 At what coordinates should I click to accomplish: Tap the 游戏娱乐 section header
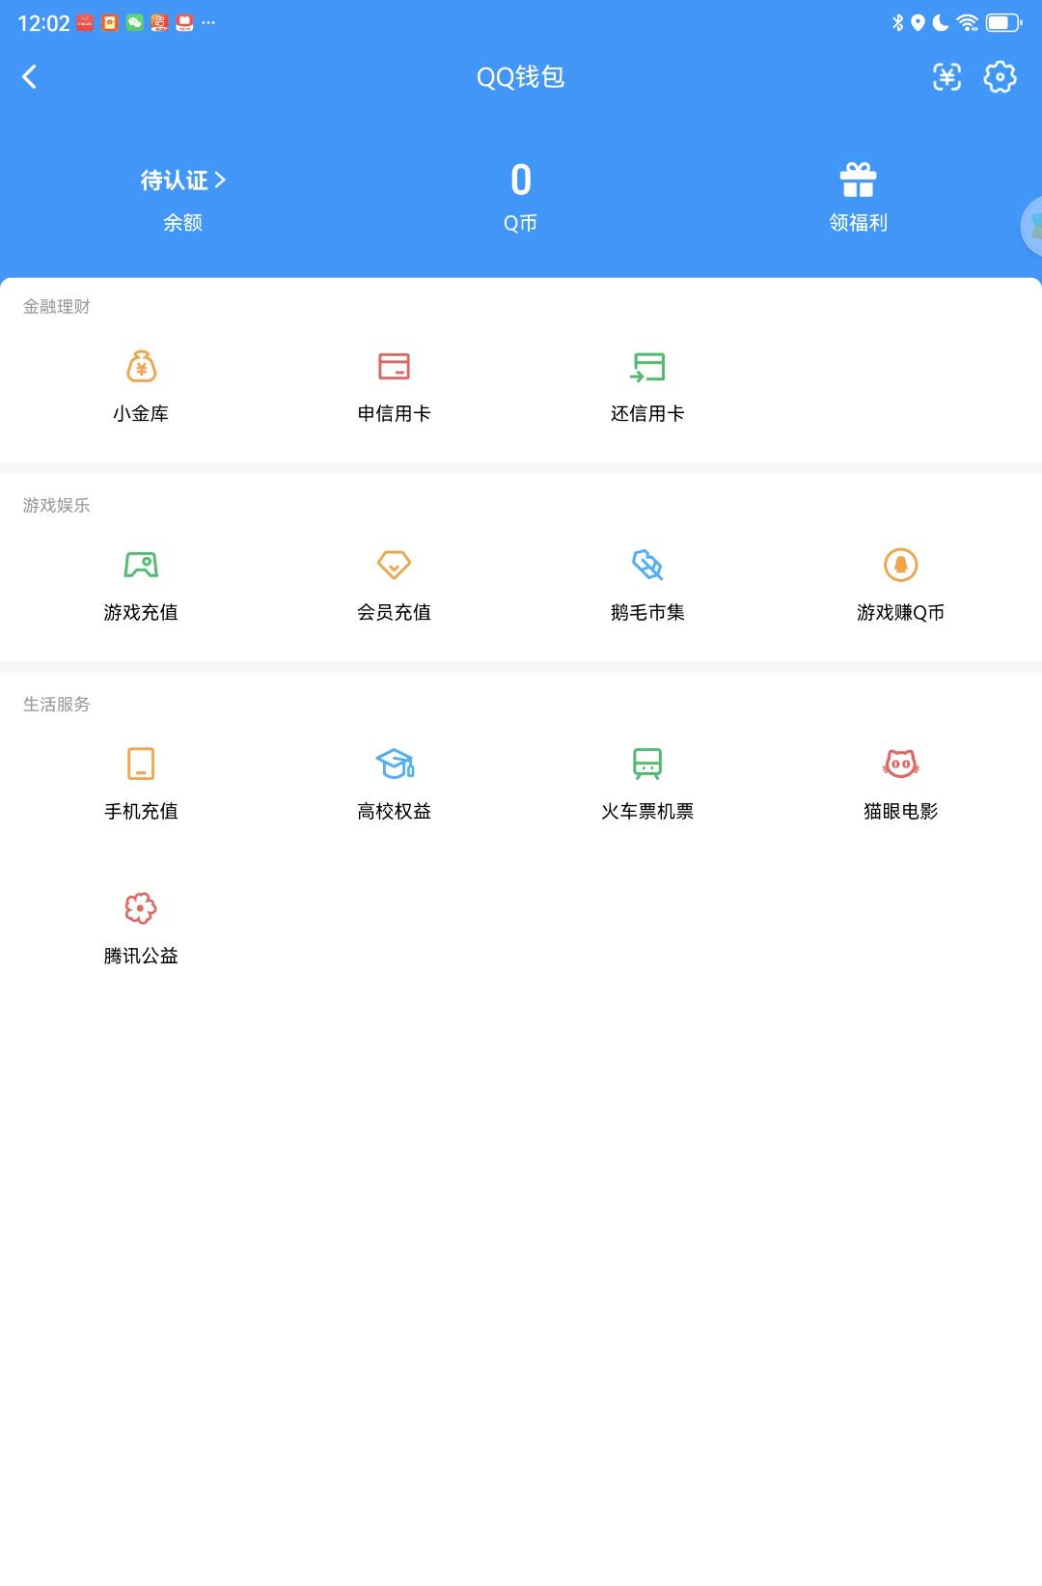pyautogui.click(x=56, y=506)
